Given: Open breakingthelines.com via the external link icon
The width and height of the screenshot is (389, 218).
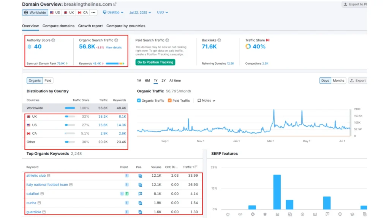Looking at the screenshot, I should [115, 4].
